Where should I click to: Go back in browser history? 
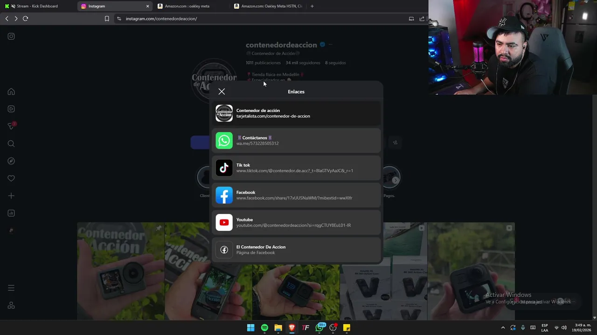[x=7, y=19]
